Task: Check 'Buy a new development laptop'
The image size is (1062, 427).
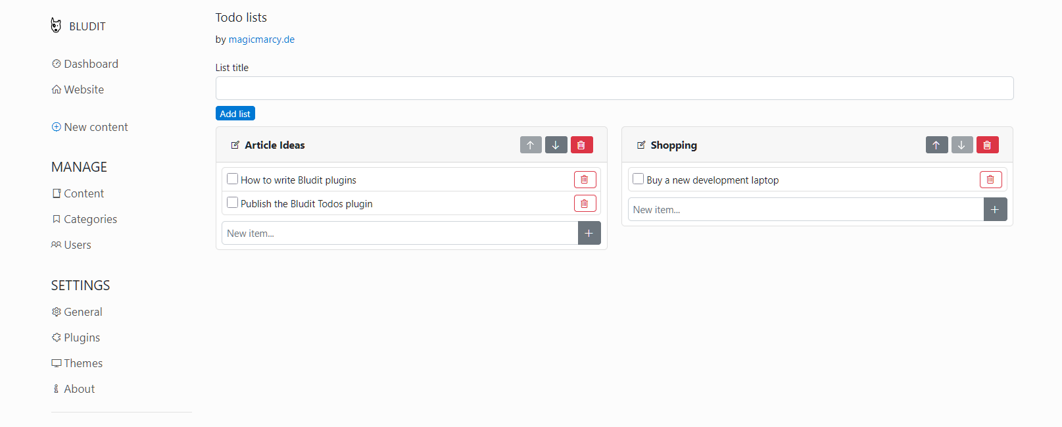Action: [x=638, y=179]
